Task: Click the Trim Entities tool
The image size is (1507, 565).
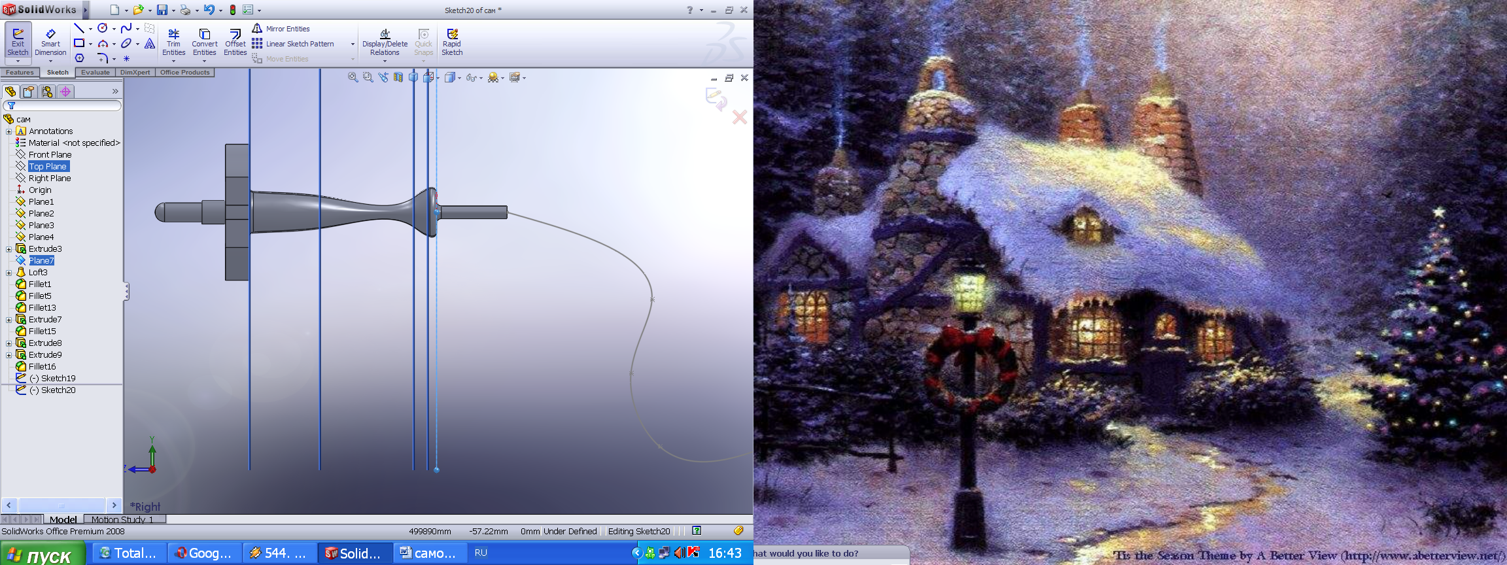Action: click(174, 42)
